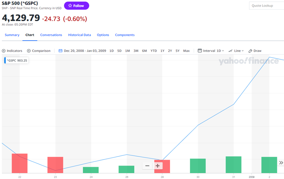This screenshot has height=179, width=284.
Task: Click the At close: 05:20PM EDT text
Action: click(17, 25)
